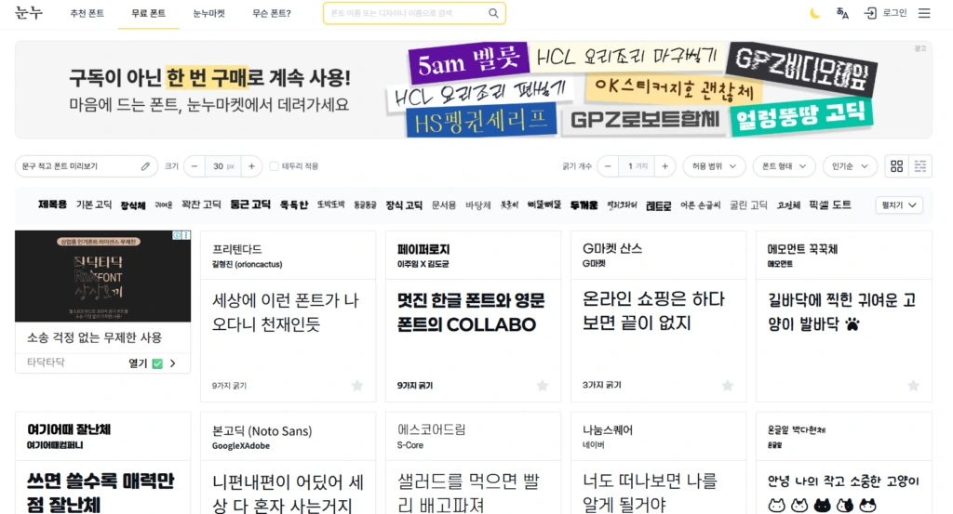
Task: Click 3가지 굵기 on G마켓 산스 card
Action: (602, 385)
